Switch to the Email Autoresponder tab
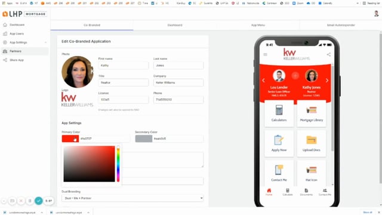The height and width of the screenshot is (215, 382). tap(341, 25)
